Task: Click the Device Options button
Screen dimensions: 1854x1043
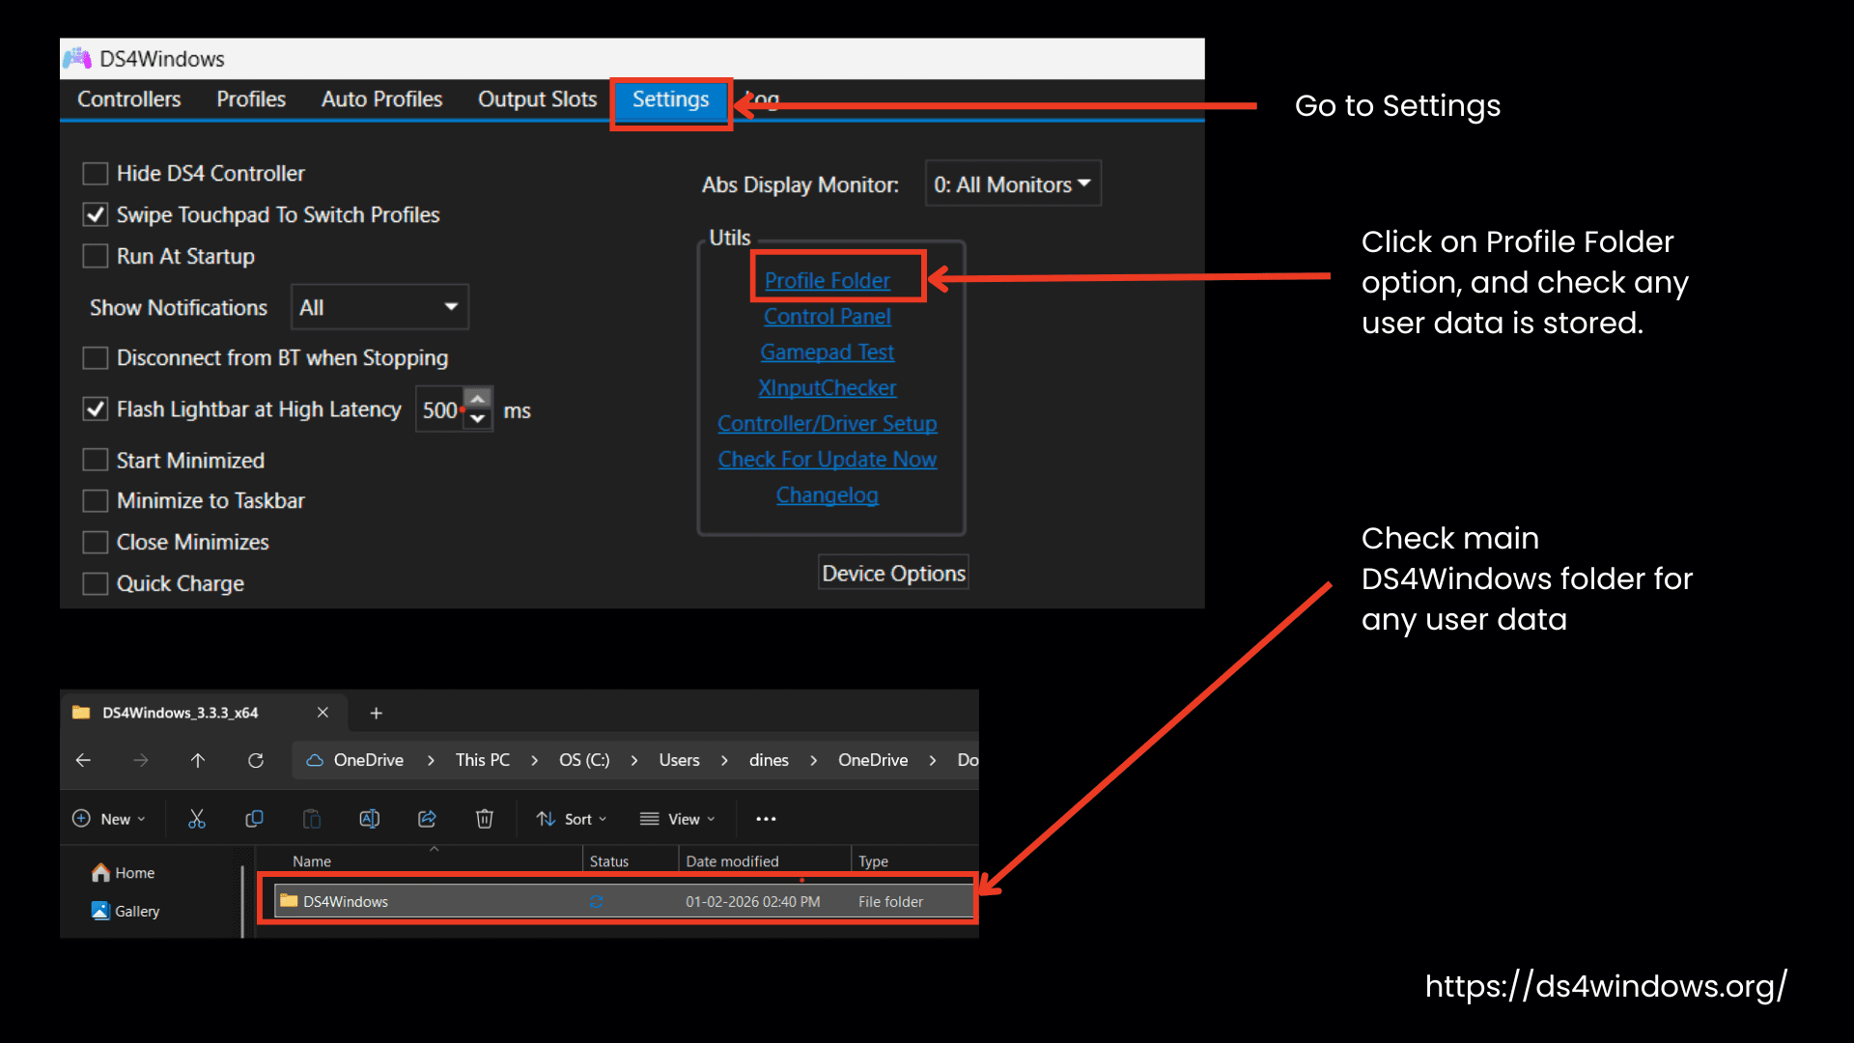Action: pyautogui.click(x=893, y=573)
